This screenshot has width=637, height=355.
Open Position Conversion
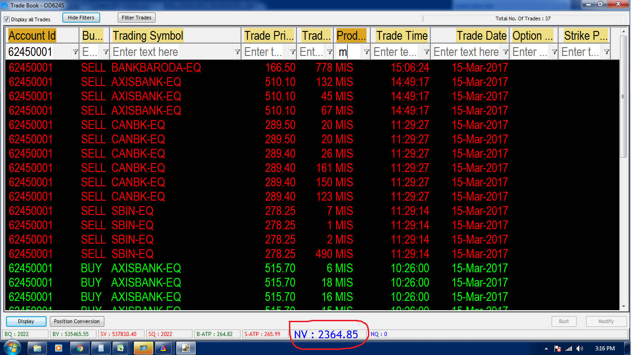point(77,321)
